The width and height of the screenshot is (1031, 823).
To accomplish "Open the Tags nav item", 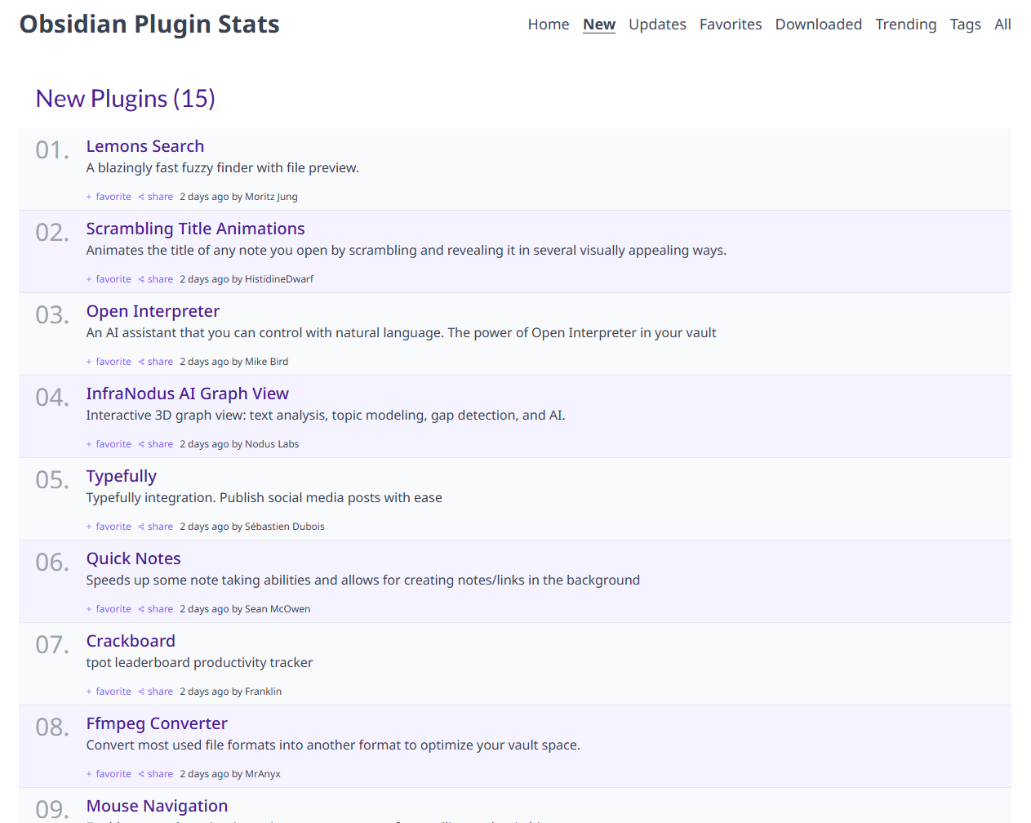I will [x=966, y=24].
